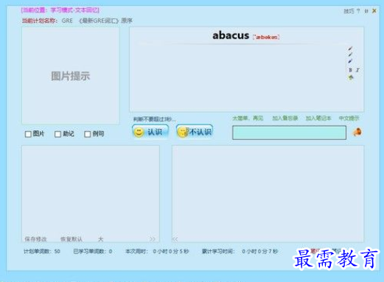384x282 pixels.
Task: Collapse the right panel with the << arrow
Action: (x=175, y=239)
